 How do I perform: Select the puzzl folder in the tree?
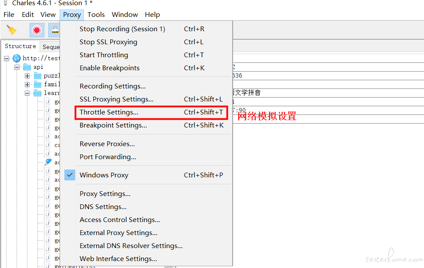click(x=47, y=76)
